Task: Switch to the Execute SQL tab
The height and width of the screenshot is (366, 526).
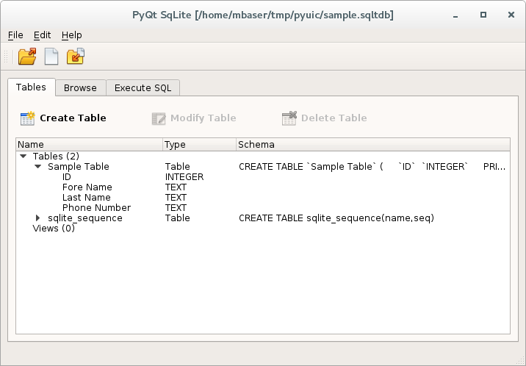Action: (x=143, y=88)
